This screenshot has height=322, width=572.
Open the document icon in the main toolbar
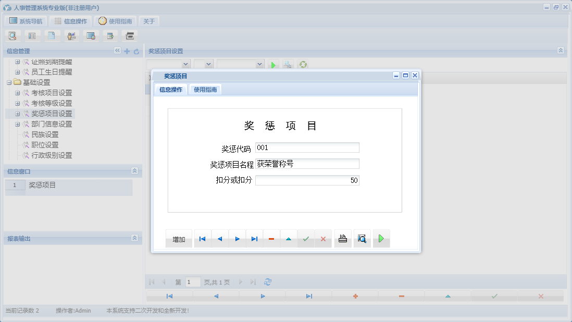point(52,35)
